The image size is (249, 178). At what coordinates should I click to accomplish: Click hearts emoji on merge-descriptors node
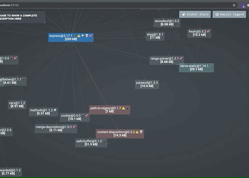[x=74, y=127]
